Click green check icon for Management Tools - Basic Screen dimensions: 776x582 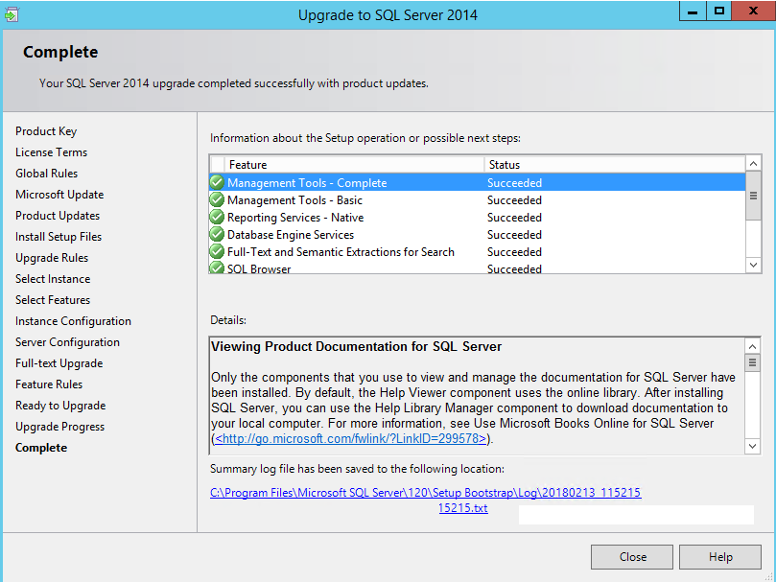[217, 200]
